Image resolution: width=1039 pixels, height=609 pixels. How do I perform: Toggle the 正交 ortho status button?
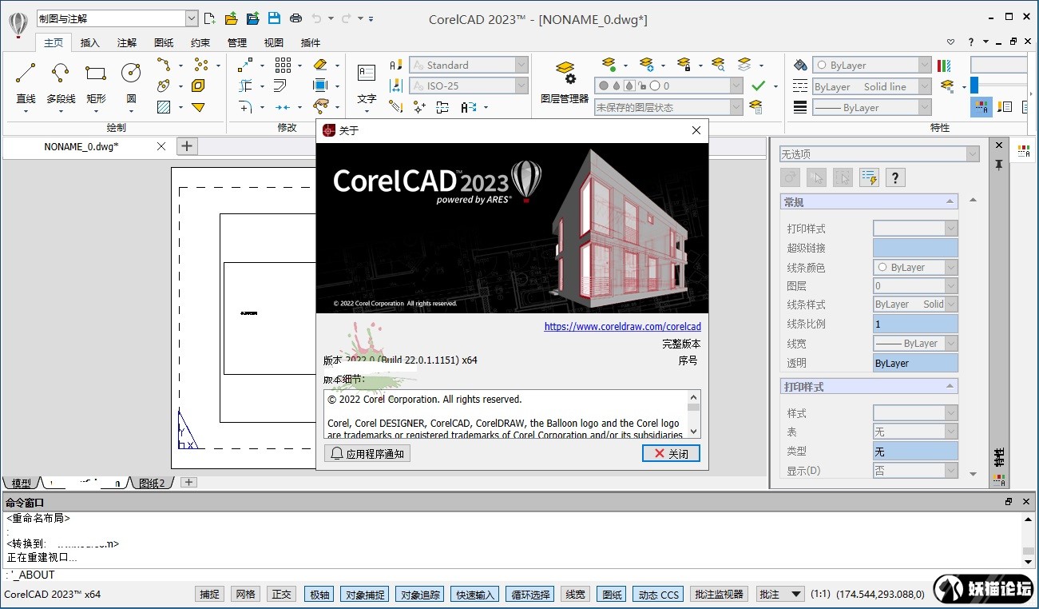(282, 594)
